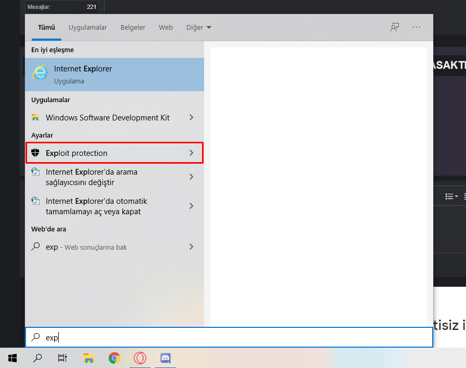
Task: Click the search box magnifier icon
Action: [x=35, y=337]
